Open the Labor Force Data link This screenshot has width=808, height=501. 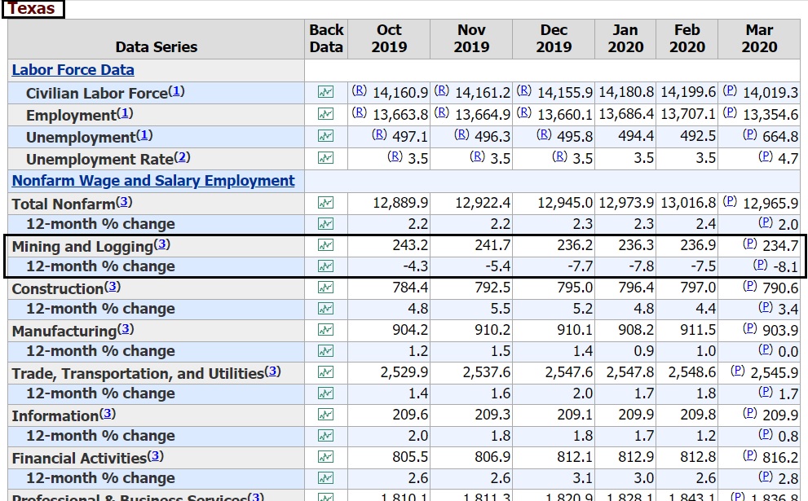(x=73, y=70)
